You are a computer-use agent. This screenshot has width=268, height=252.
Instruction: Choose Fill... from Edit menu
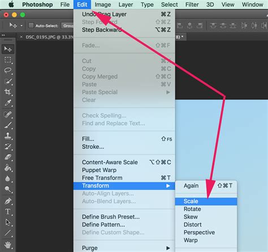pyautogui.click(x=124, y=139)
